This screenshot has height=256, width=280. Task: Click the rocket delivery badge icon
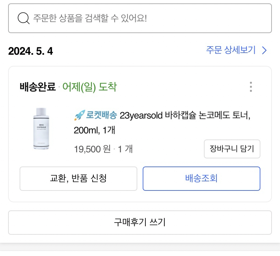pos(79,115)
